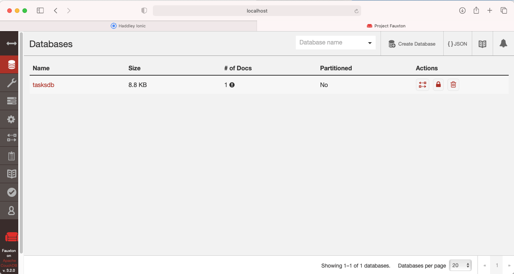Collapse the Fauxton sidebar with arrows icon
This screenshot has height=274, width=514.
(x=11, y=43)
